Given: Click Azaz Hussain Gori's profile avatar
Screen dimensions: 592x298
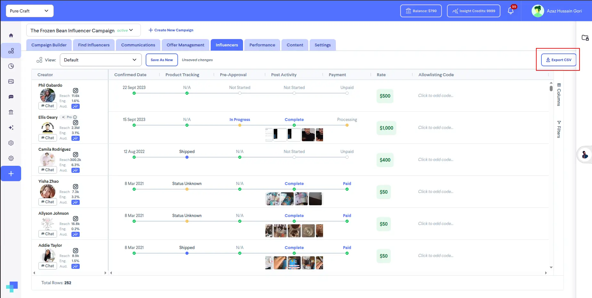Looking at the screenshot, I should (x=538, y=11).
